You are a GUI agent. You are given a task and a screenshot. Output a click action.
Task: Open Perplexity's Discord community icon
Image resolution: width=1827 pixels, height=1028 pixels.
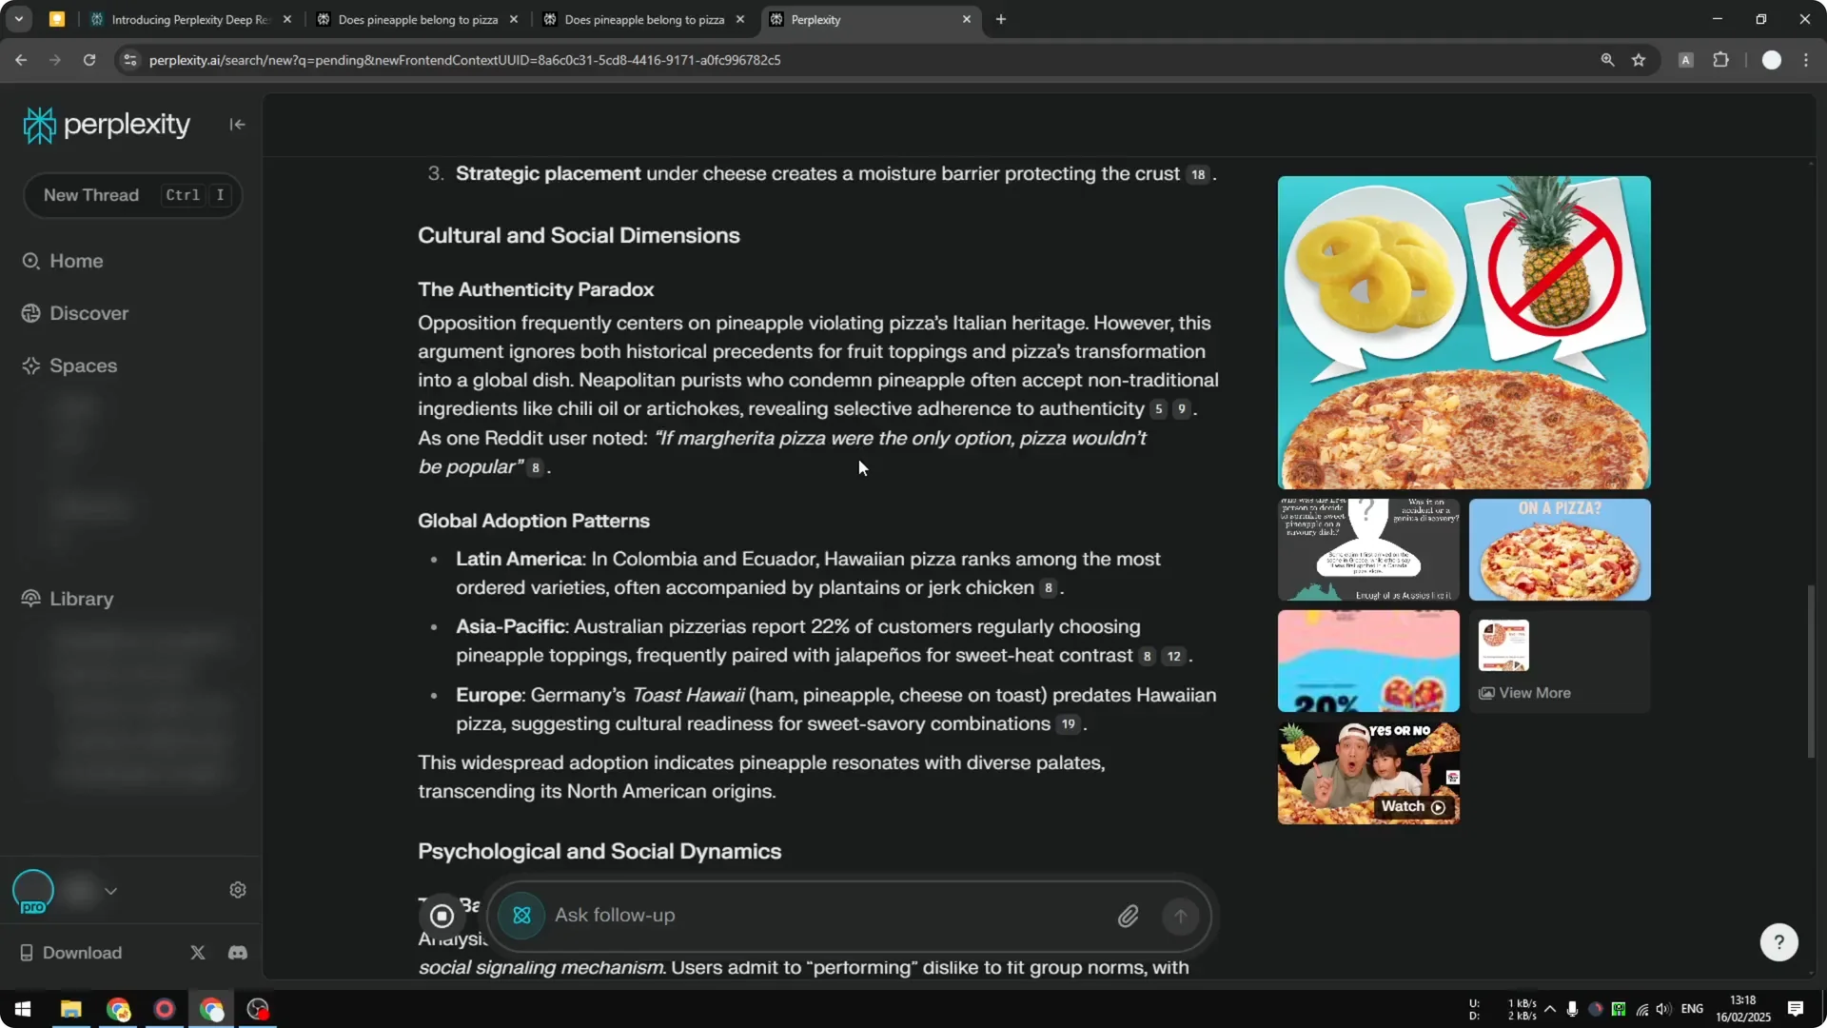coord(237,953)
